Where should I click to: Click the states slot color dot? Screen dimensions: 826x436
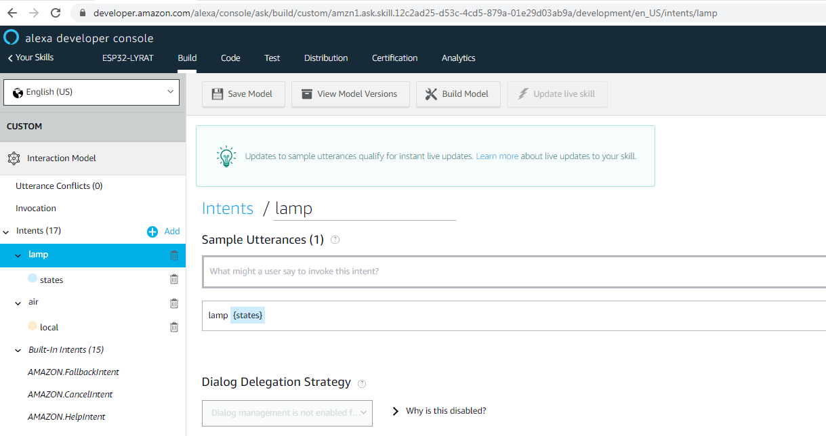(32, 278)
